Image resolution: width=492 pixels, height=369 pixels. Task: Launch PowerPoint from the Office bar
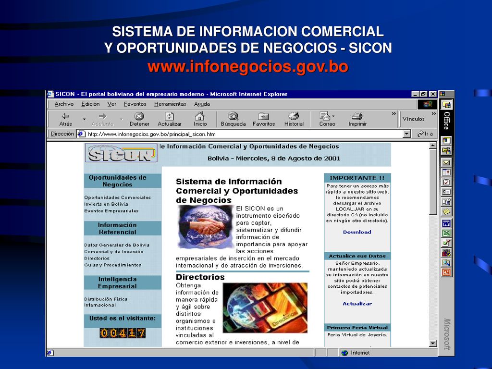[446, 272]
